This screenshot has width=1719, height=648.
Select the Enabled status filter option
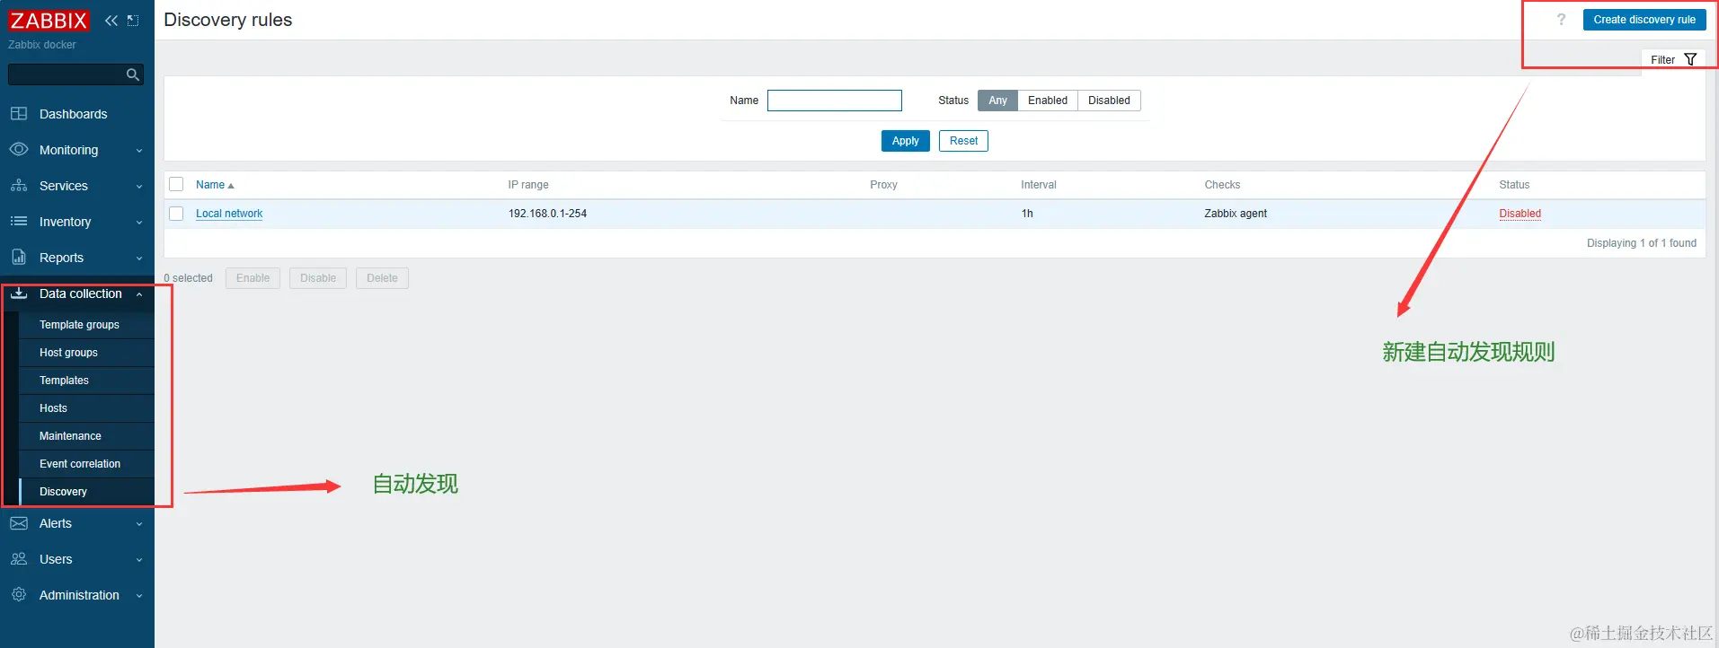[x=1048, y=101]
